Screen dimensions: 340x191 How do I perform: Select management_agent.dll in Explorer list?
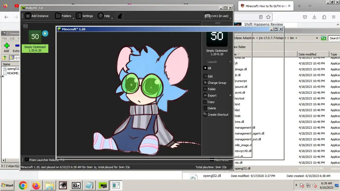tap(249, 133)
